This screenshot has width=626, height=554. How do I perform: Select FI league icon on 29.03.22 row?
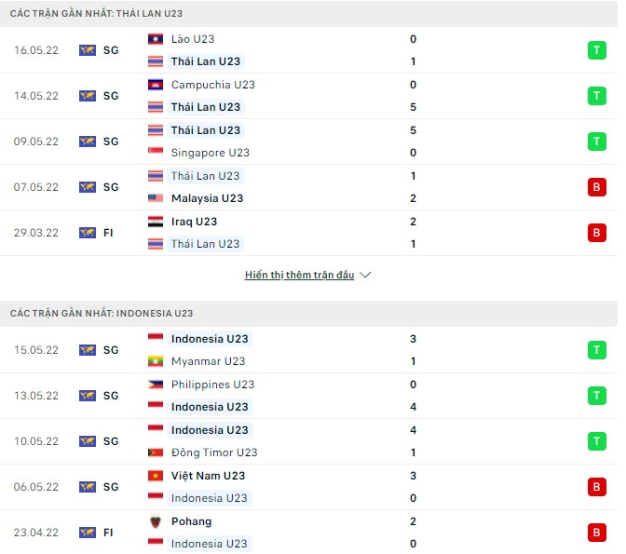(88, 233)
